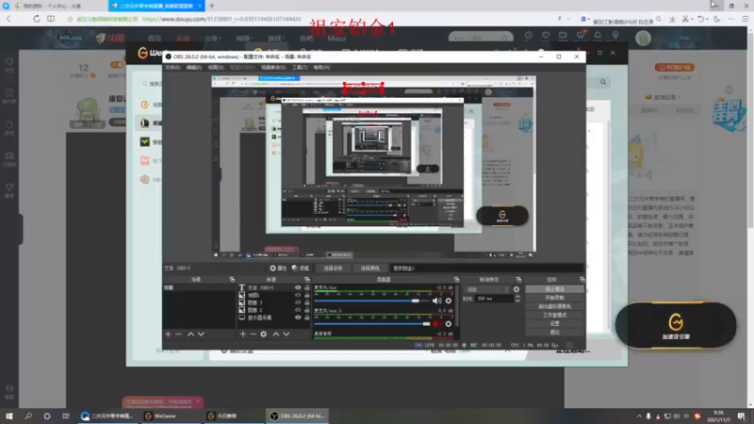
Task: Toggle lock on the 图像 3 source
Action: point(307,302)
